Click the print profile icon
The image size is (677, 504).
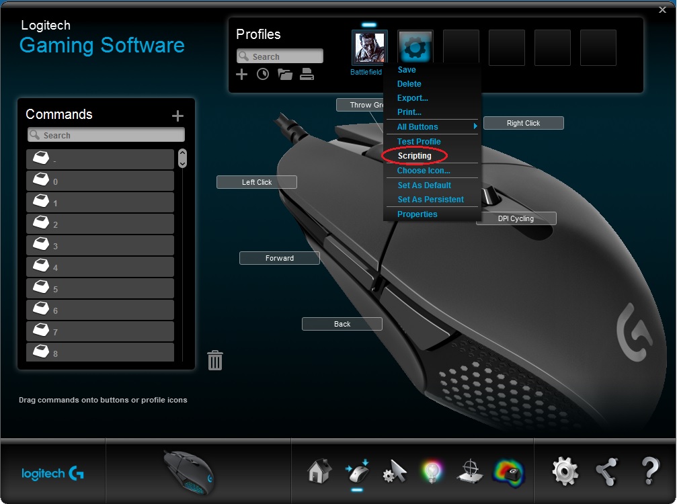[x=307, y=75]
